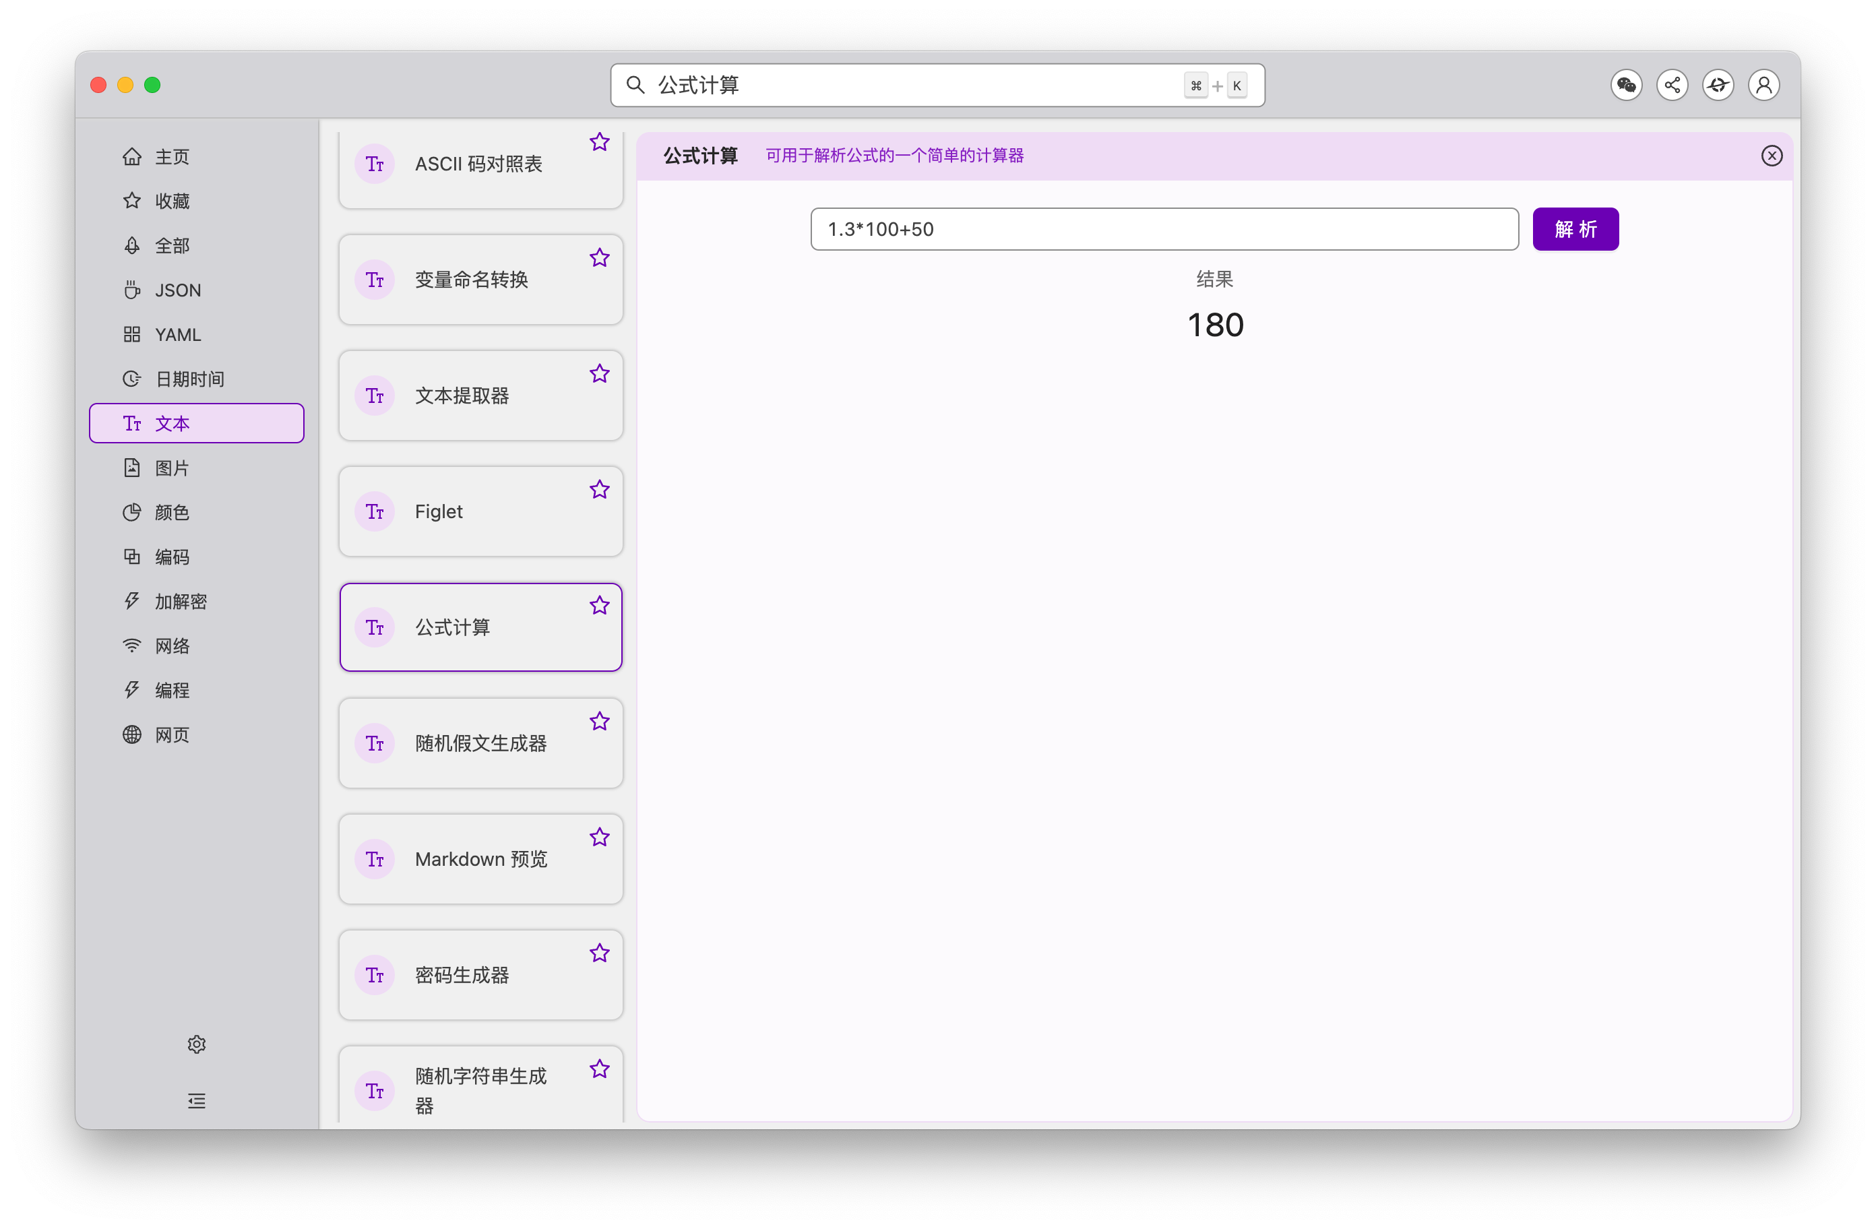This screenshot has width=1876, height=1229.
Task: Show 全部 tools in sidebar
Action: [x=196, y=246]
